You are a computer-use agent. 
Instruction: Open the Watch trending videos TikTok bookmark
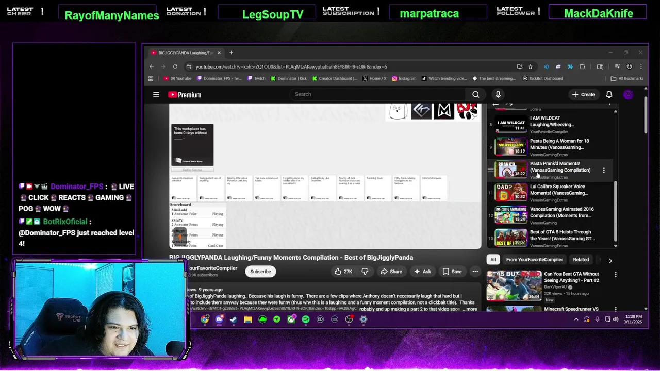(444, 79)
